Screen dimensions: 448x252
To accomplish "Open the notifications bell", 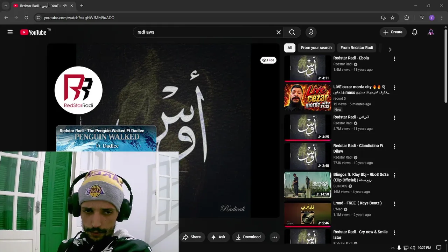I will [x=415, y=32].
